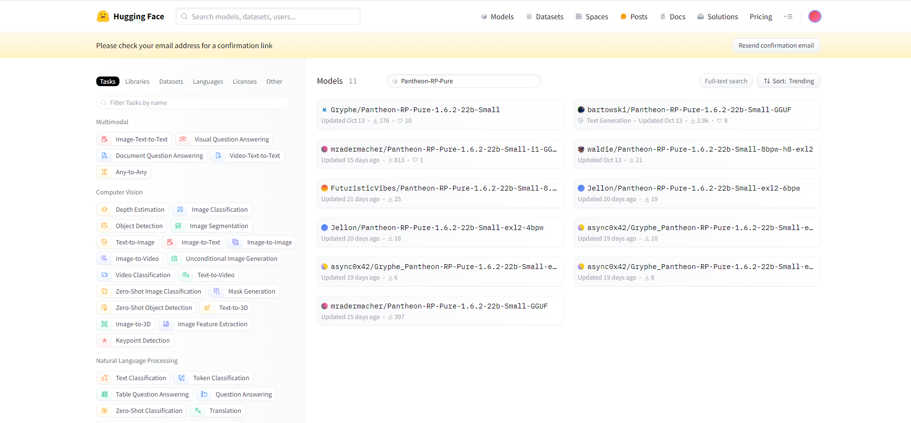Select the Image-Text-to-Text task icon
The width and height of the screenshot is (911, 423).
[x=104, y=140]
